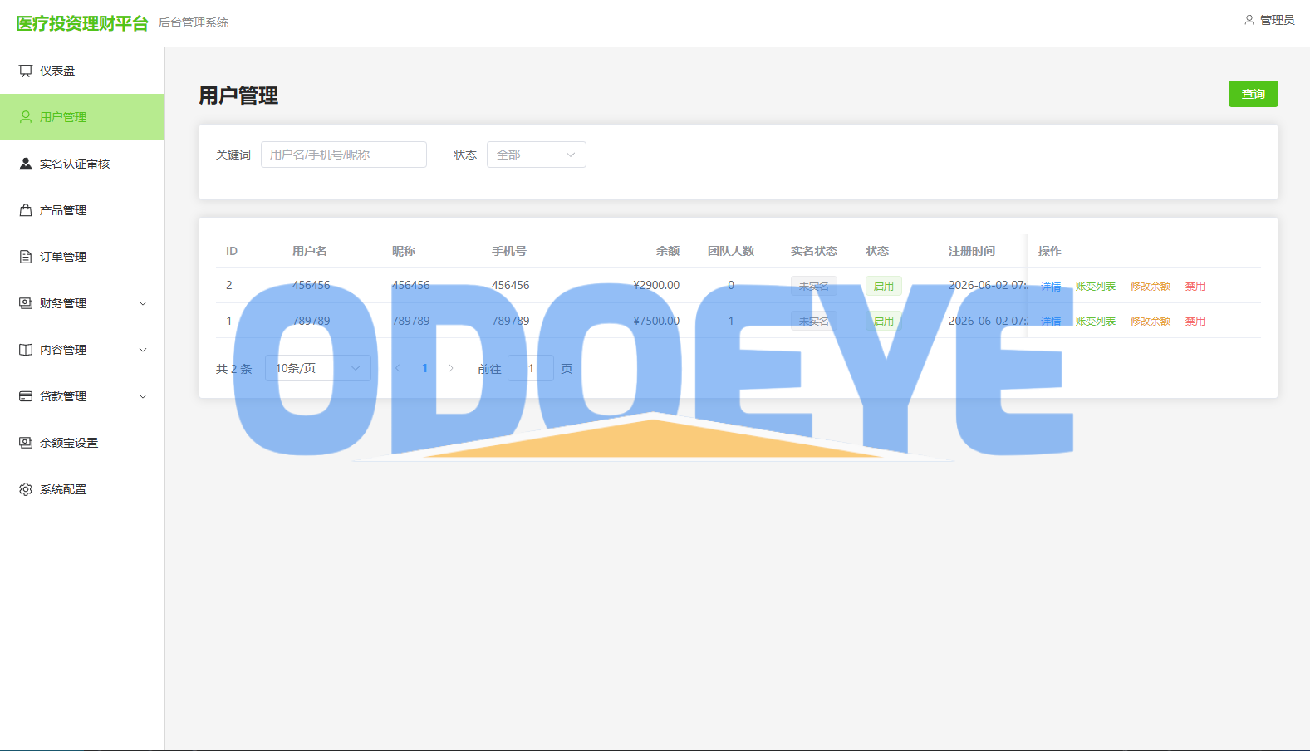
Task: Go to previous page arrow in pagination
Action: 398,368
